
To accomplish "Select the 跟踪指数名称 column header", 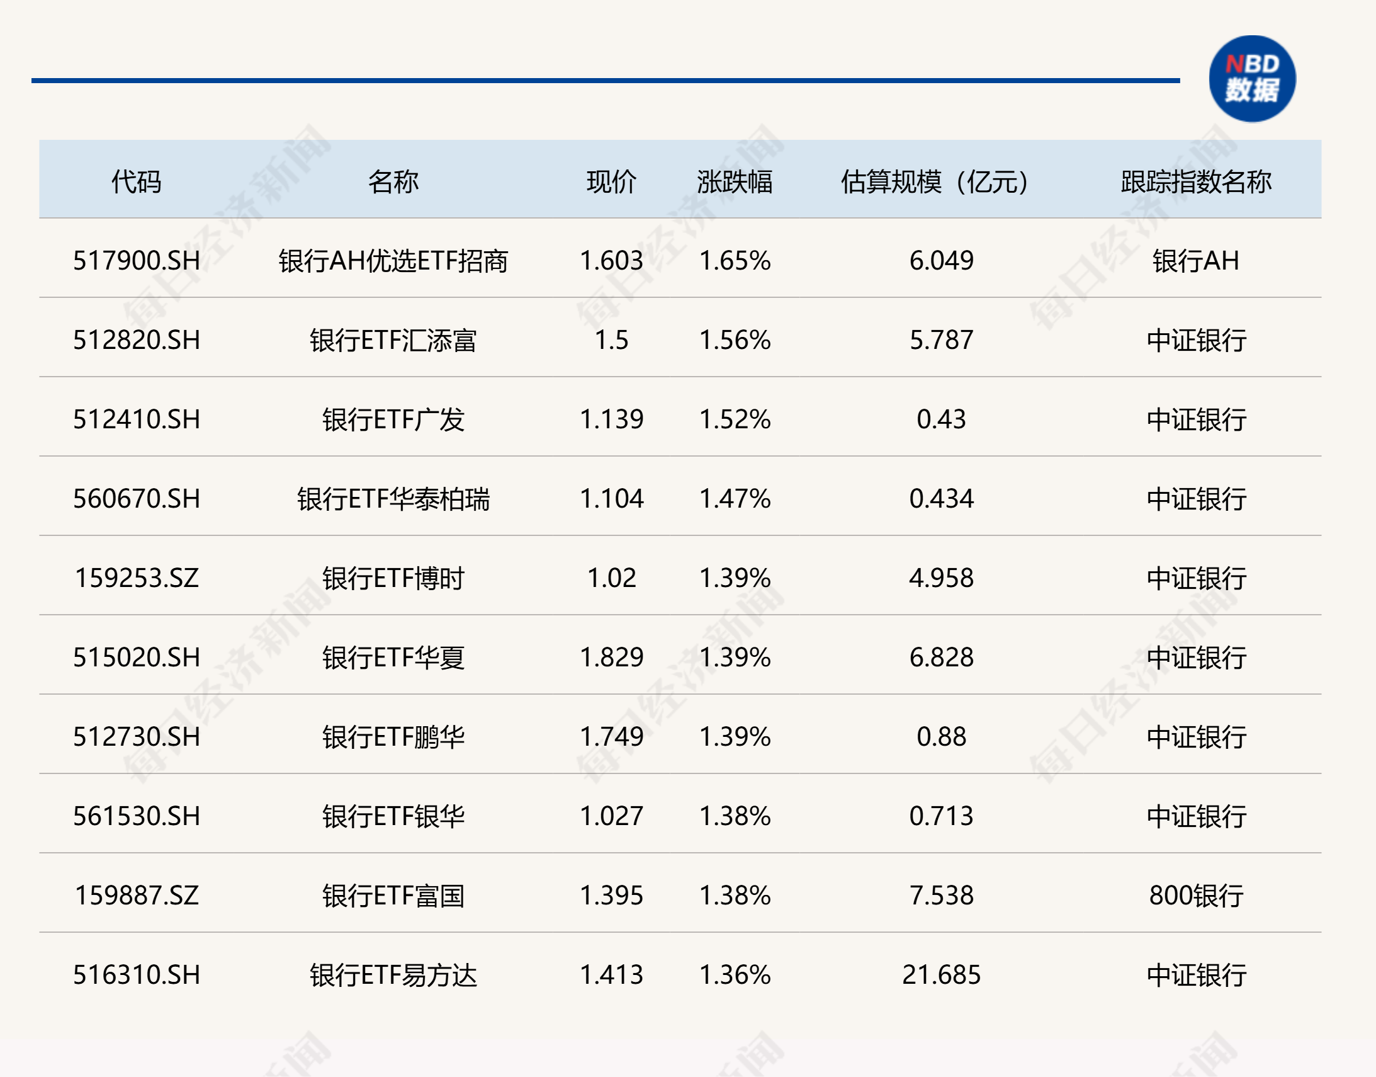I will (1196, 181).
